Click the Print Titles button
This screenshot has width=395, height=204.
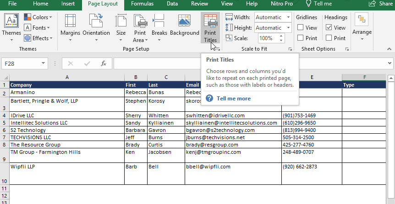[210, 27]
